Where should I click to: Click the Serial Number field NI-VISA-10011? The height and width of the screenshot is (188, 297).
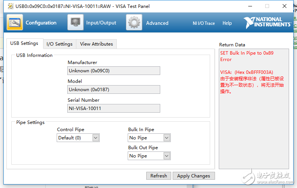[x=114, y=109]
